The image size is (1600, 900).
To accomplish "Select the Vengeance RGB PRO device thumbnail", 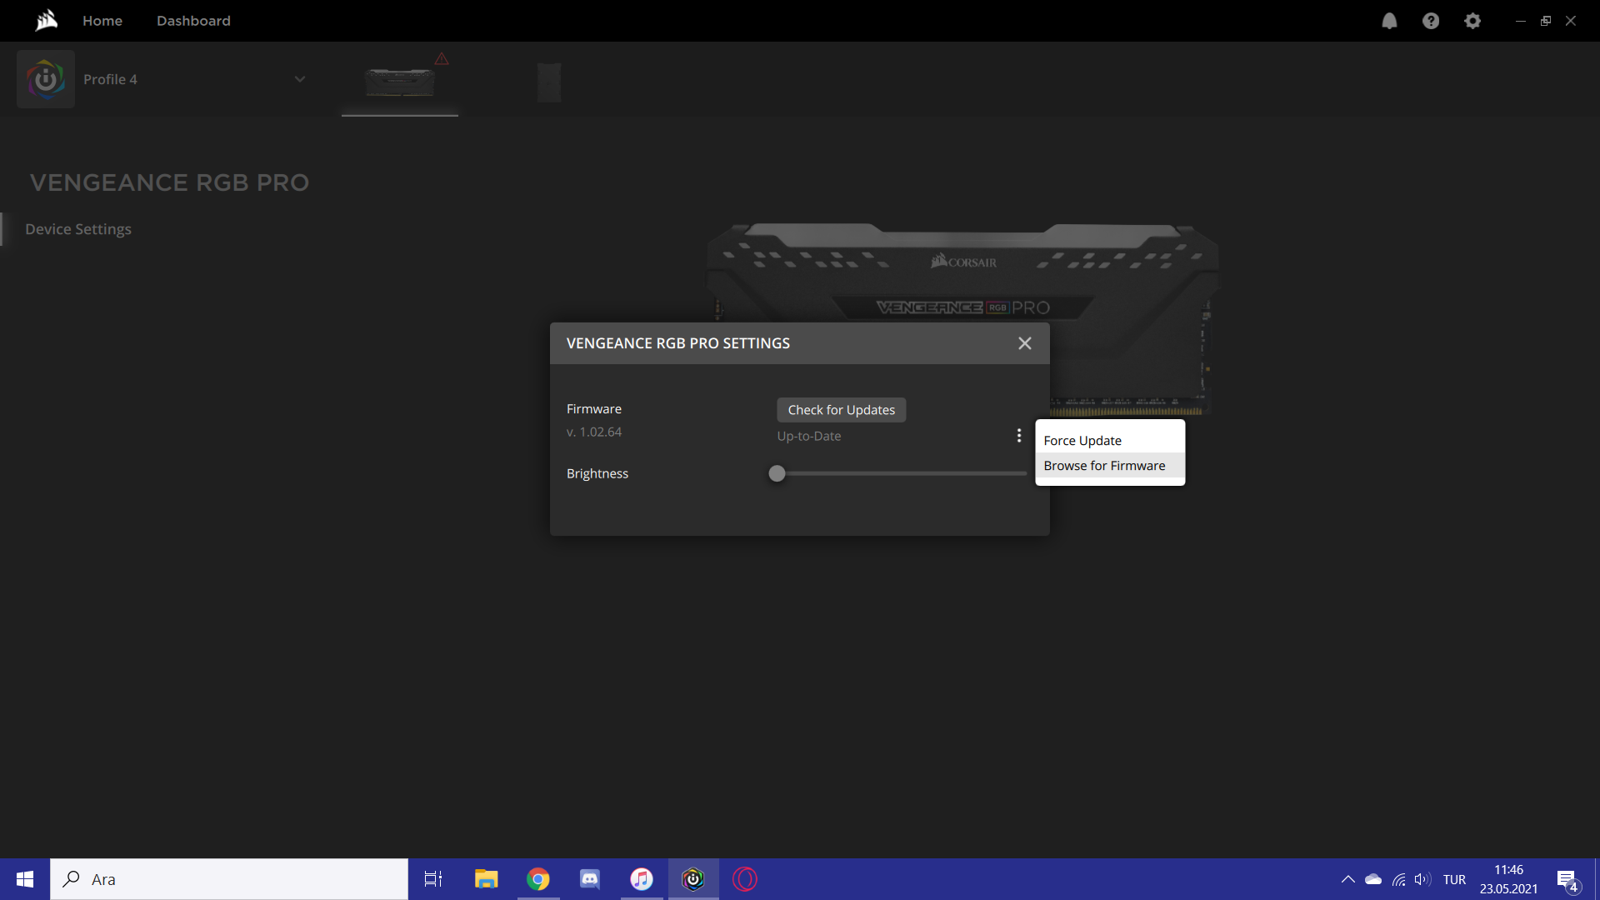I will 400,82.
